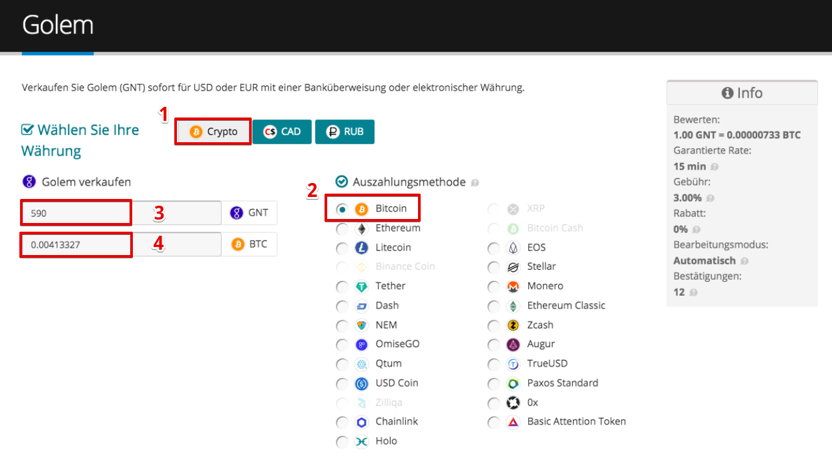
Task: Click help icon next to Rabatt 0%
Action: 696,230
